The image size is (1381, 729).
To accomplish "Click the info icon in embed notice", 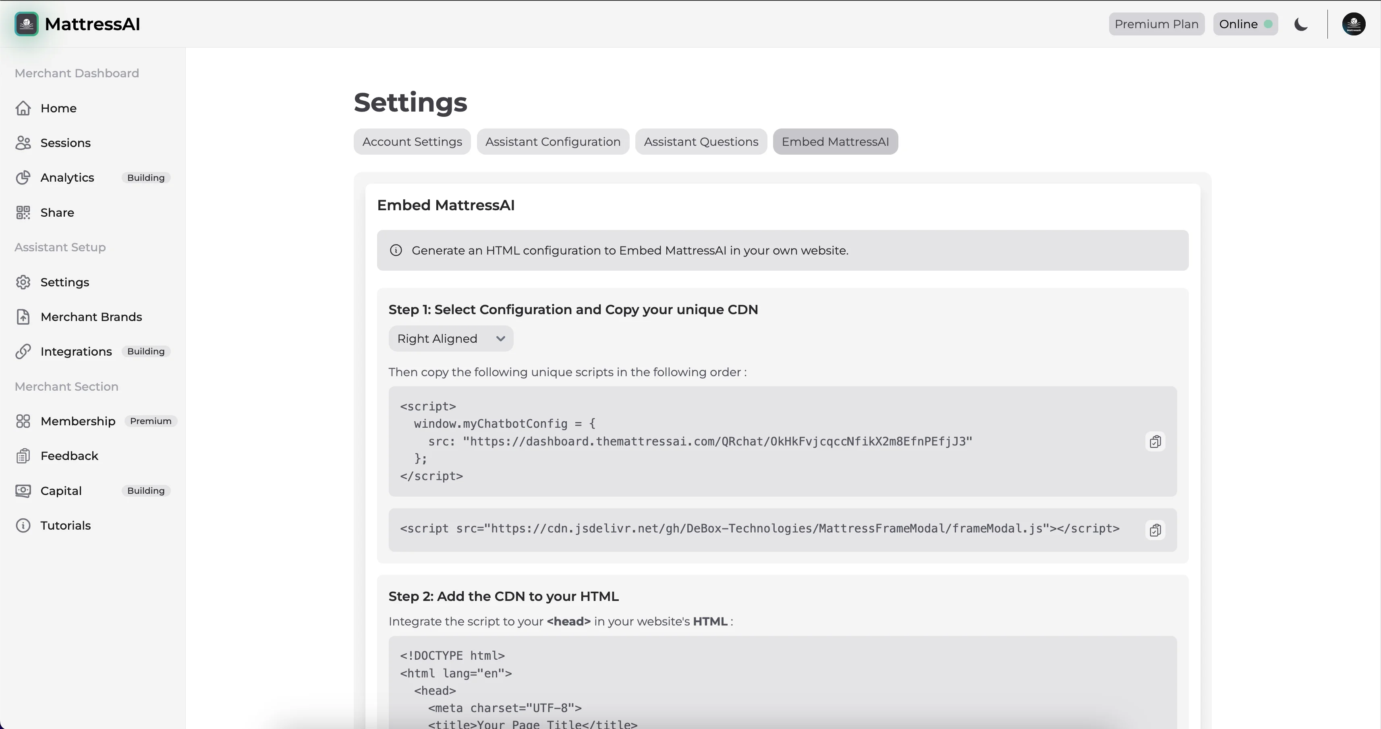I will [396, 251].
